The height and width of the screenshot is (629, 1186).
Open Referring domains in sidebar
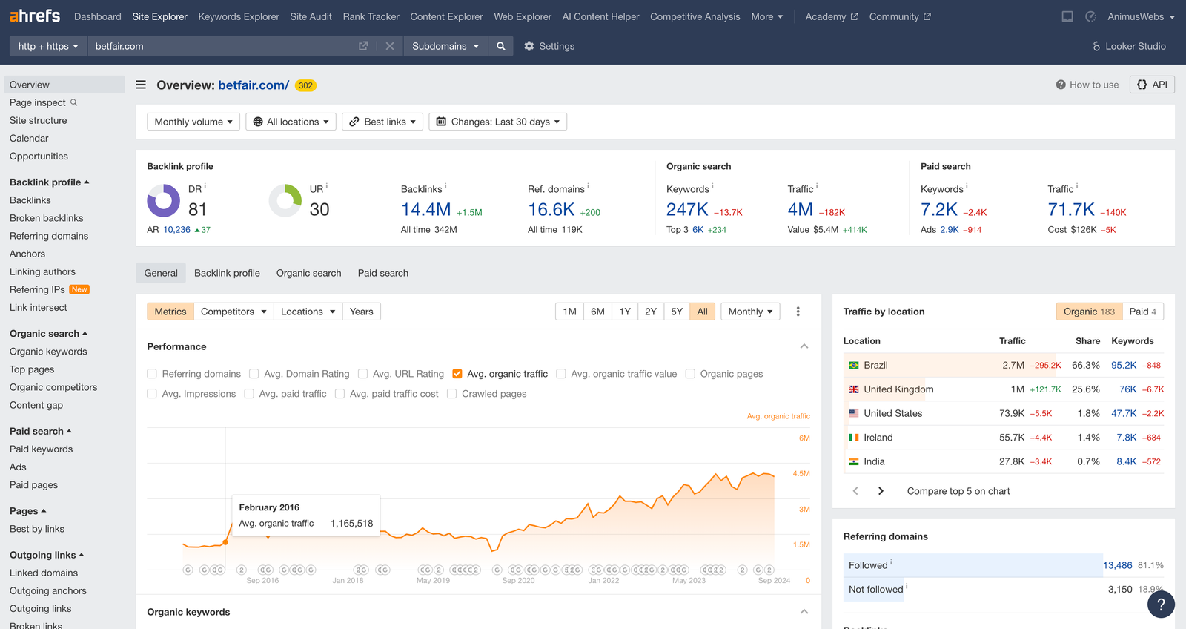(x=49, y=236)
